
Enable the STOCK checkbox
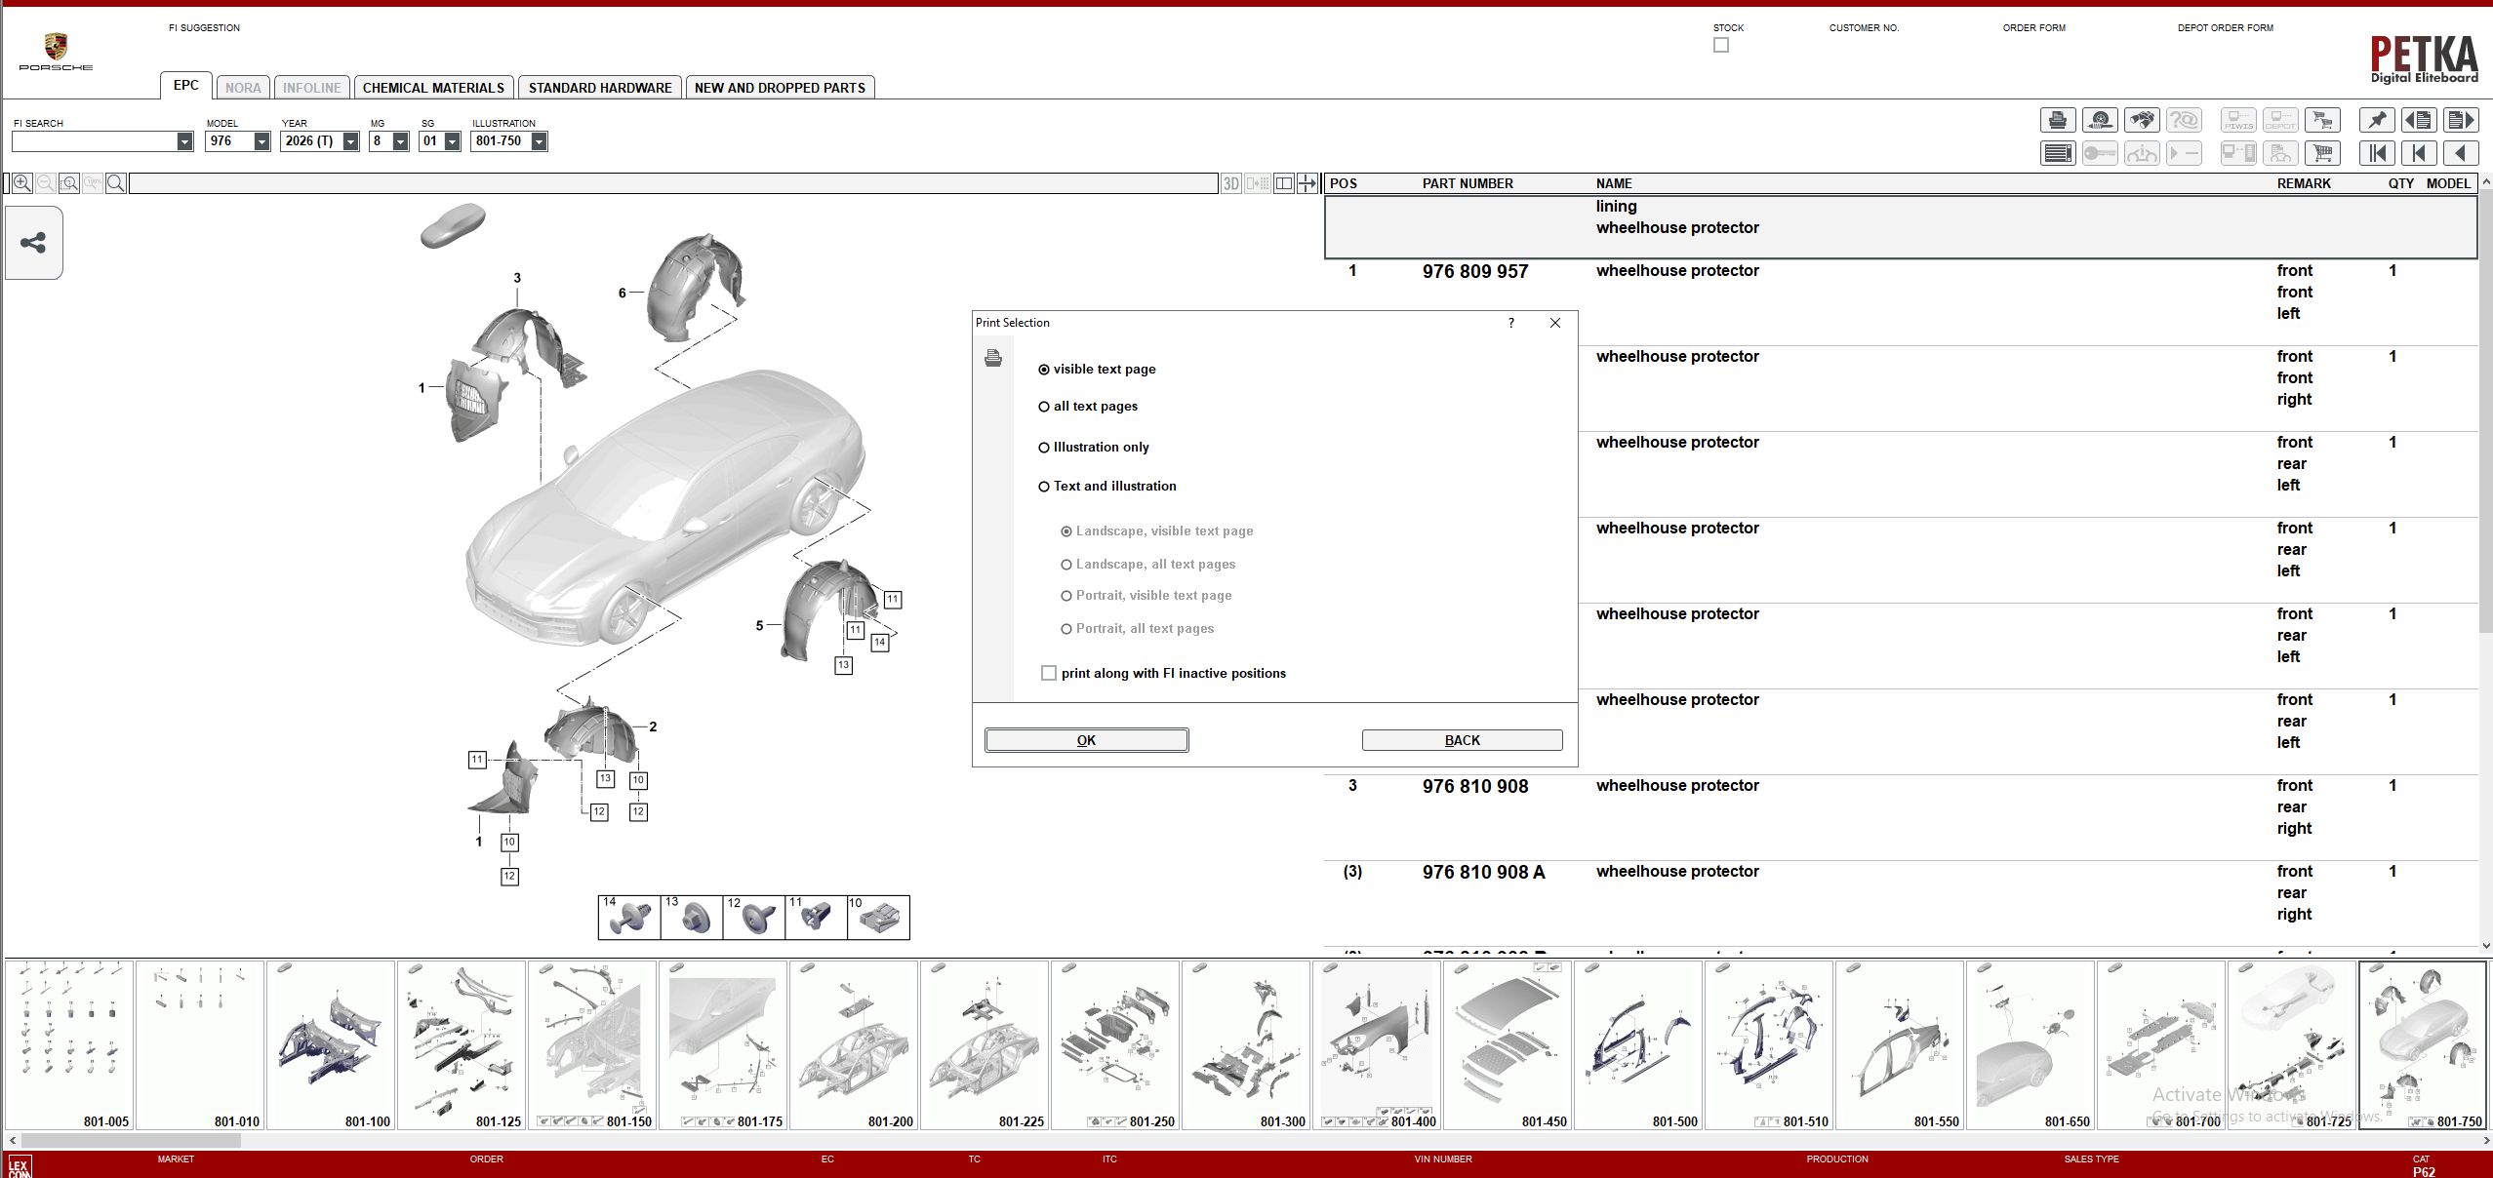coord(1720,45)
